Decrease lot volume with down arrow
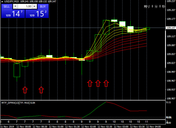176x128 pixels. point(15,6)
